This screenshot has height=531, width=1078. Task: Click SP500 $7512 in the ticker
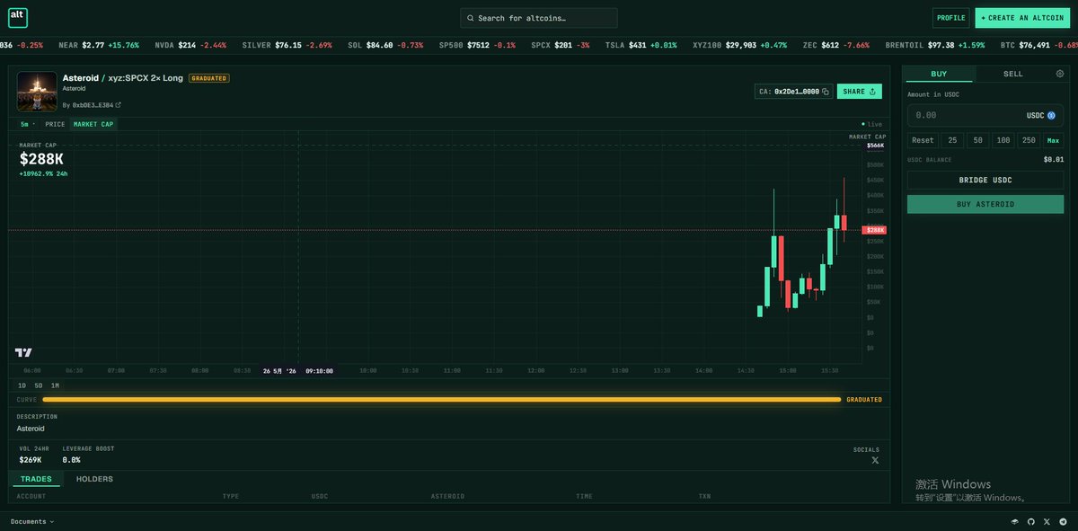pyautogui.click(x=477, y=45)
